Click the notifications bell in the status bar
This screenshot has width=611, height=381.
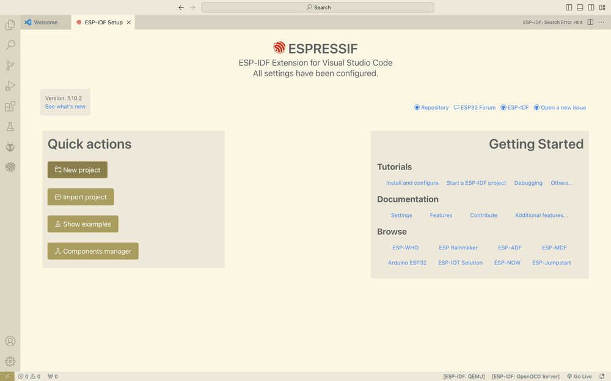(602, 376)
